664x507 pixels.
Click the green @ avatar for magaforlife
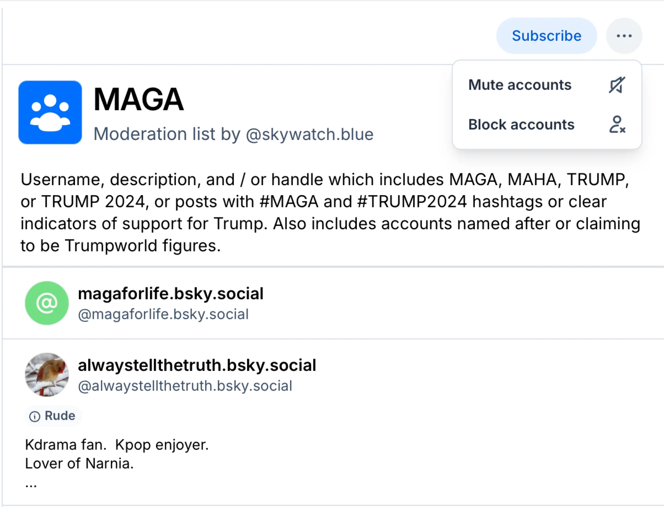click(x=47, y=303)
